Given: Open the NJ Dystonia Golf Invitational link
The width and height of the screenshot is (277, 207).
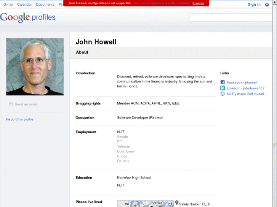Looking at the screenshot, I should click(247, 94).
